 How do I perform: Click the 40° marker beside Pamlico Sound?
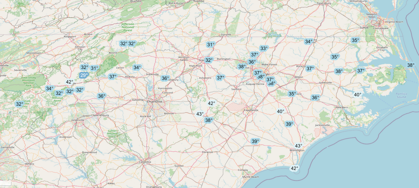click(x=357, y=95)
